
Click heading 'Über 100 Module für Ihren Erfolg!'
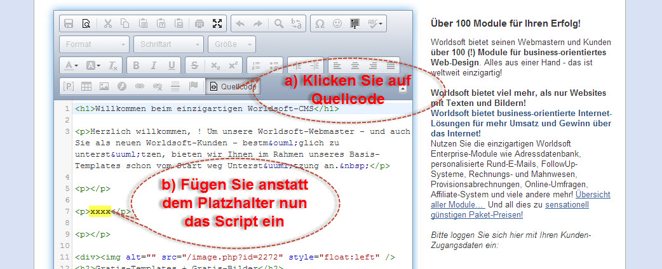(x=506, y=23)
